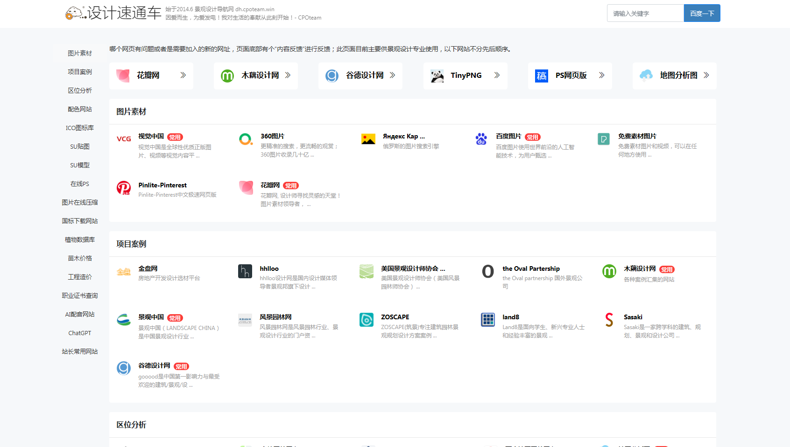Click the 美国景观设计师协会 green stripes icon
This screenshot has width=790, height=447.
367,271
